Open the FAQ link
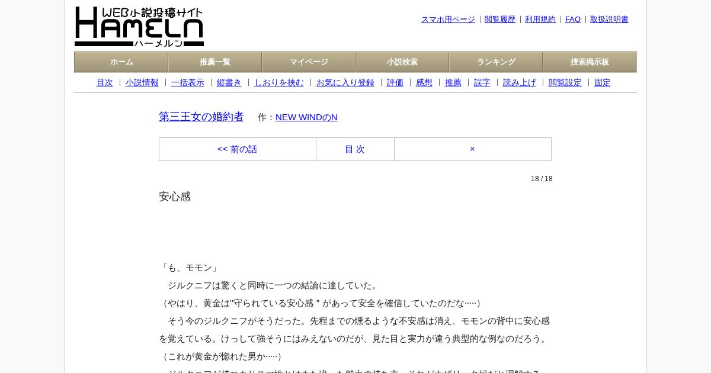Screen dimensions: 711x373 [x=573, y=20]
